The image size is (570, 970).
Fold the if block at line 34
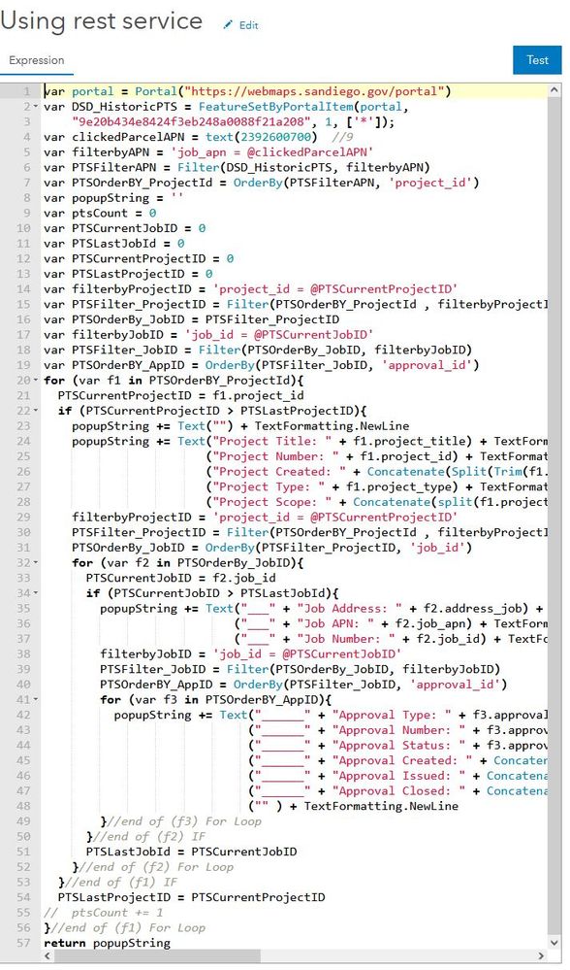[36, 592]
